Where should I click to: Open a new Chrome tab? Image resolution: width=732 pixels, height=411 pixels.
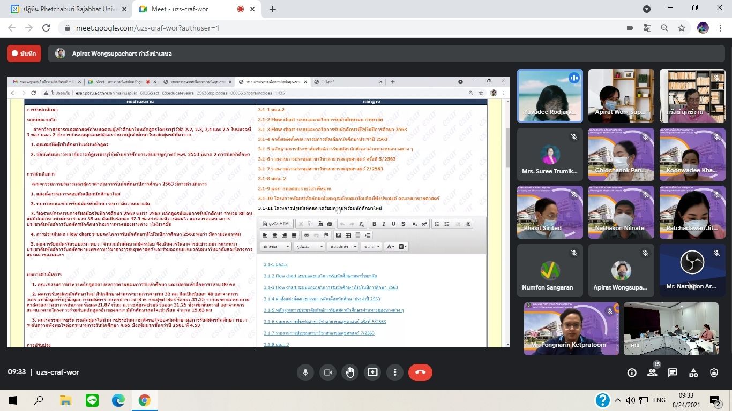coord(273,9)
